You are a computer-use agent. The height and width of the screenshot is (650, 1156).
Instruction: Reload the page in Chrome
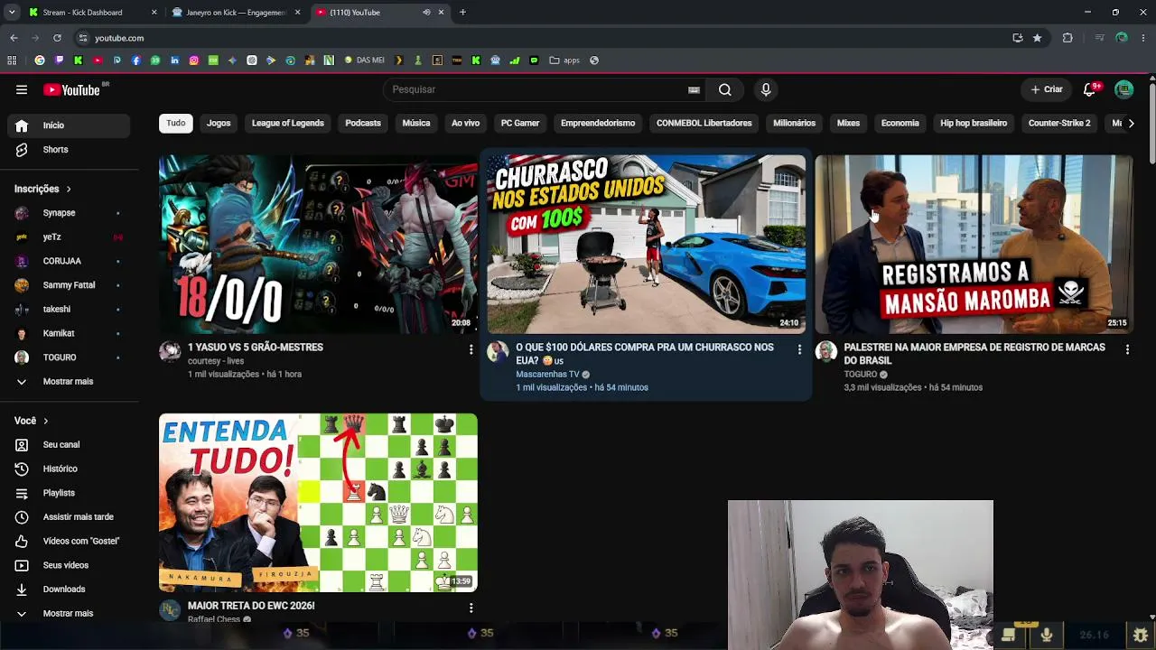pos(57,38)
